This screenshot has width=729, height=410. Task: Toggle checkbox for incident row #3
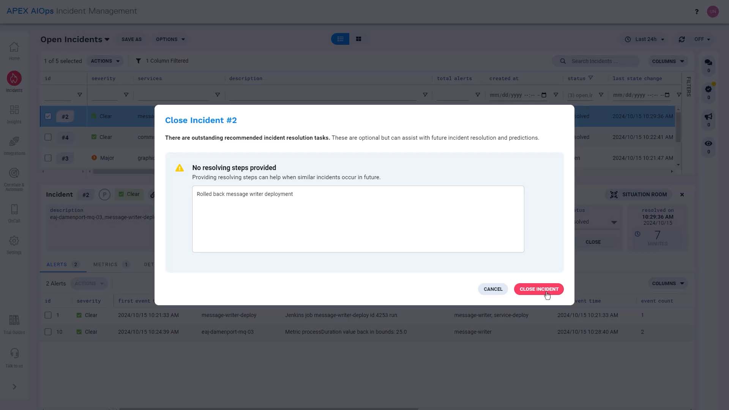coord(48,158)
